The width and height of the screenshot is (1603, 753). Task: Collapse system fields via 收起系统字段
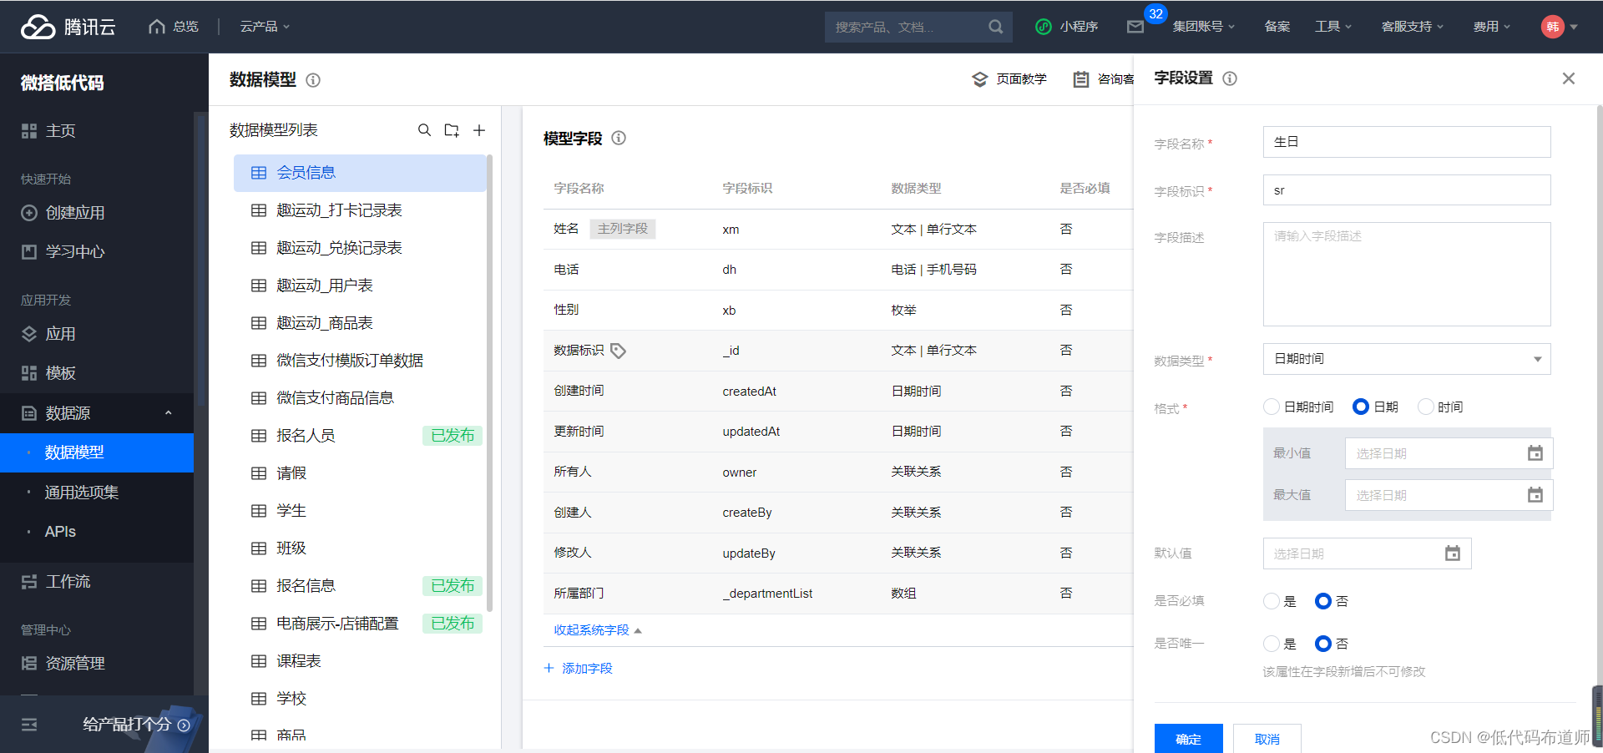click(598, 630)
